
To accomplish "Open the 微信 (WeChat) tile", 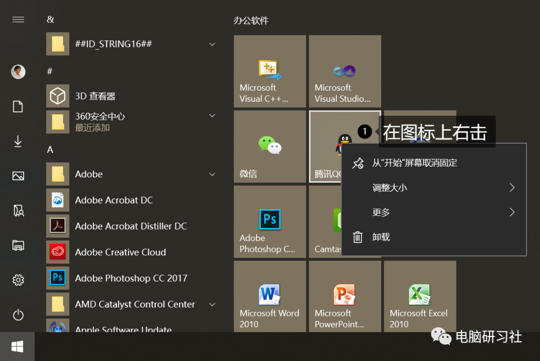I will tap(270, 147).
